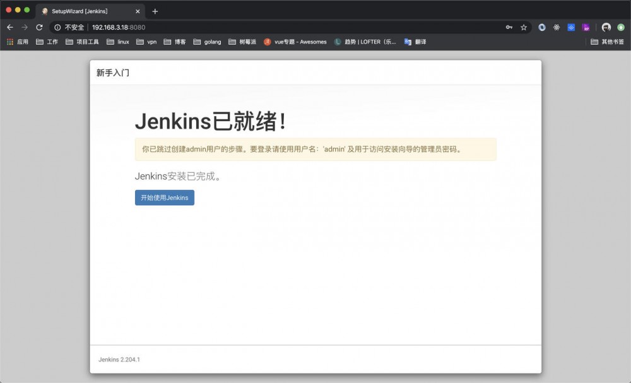Click the 开始使用Jenkins button

164,197
